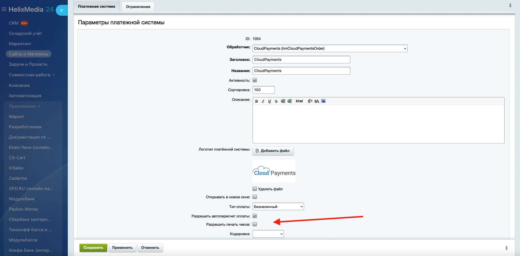This screenshot has height=256, width=520.
Task: Open InSales app in sidebar
Action: tap(16, 168)
